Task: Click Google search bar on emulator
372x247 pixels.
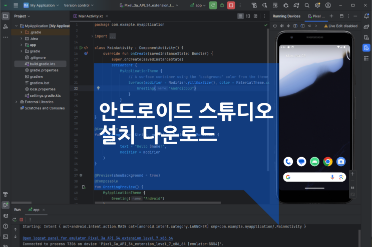Action: click(x=314, y=177)
